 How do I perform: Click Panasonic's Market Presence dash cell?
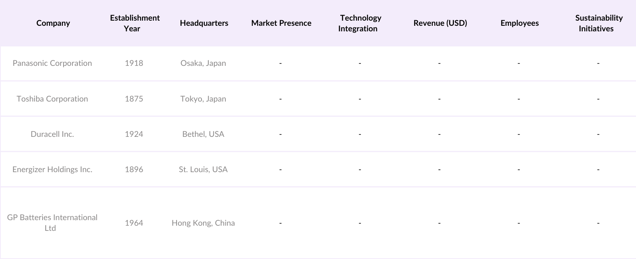280,63
